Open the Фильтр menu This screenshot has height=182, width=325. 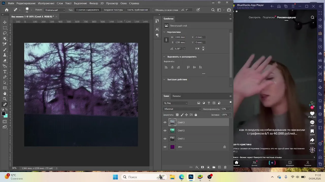94,3
